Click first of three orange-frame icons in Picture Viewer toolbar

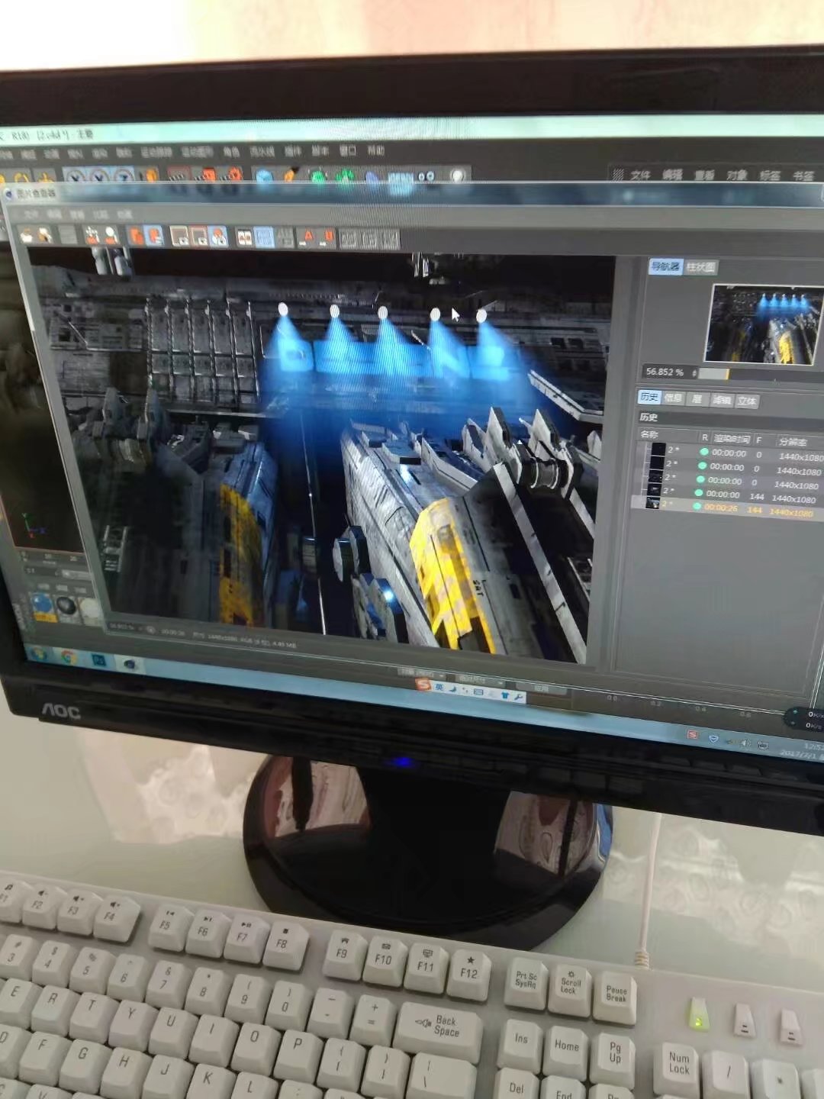(x=180, y=237)
